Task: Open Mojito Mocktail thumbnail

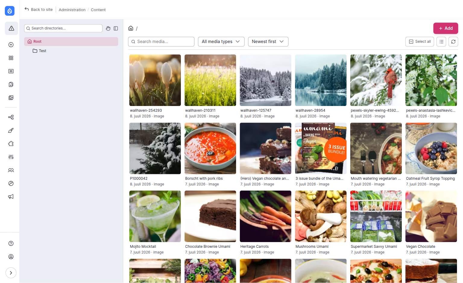Action: coord(155,216)
